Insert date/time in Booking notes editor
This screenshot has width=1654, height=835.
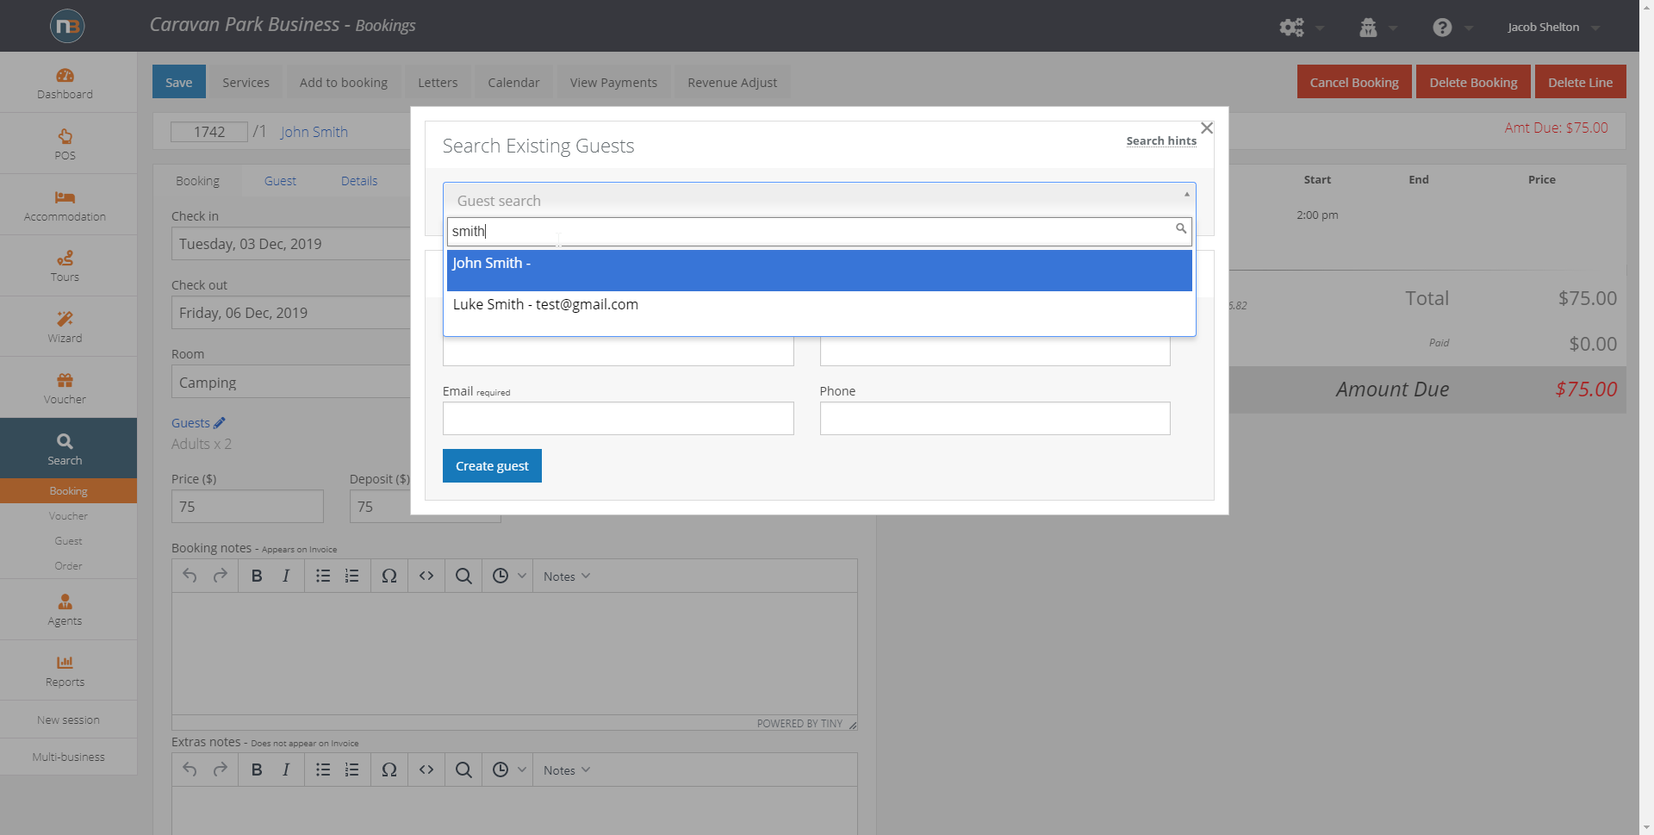pos(501,576)
